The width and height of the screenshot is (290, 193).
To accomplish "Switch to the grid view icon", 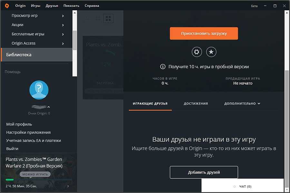I will 108,18.
